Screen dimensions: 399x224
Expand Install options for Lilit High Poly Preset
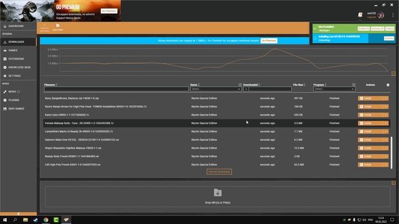click(386, 165)
